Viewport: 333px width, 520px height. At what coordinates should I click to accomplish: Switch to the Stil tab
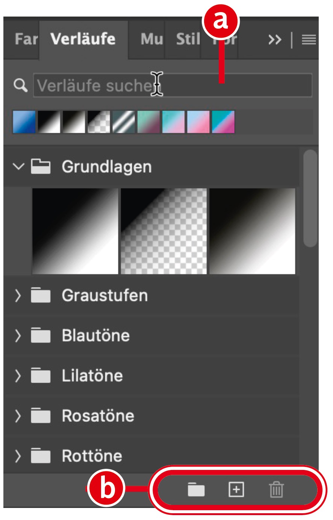point(188,39)
